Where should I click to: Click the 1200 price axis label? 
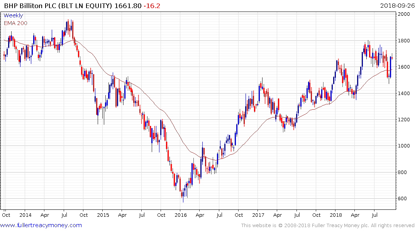[x=404, y=120]
